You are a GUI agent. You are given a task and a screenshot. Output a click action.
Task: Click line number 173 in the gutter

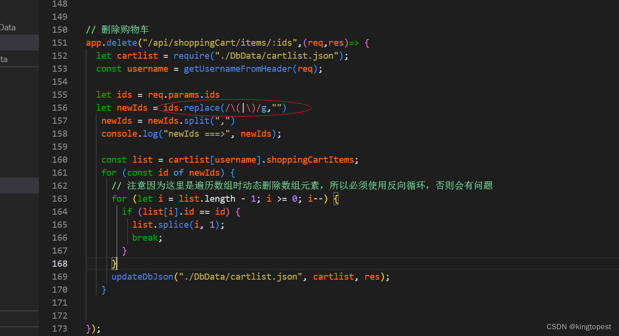click(60, 329)
